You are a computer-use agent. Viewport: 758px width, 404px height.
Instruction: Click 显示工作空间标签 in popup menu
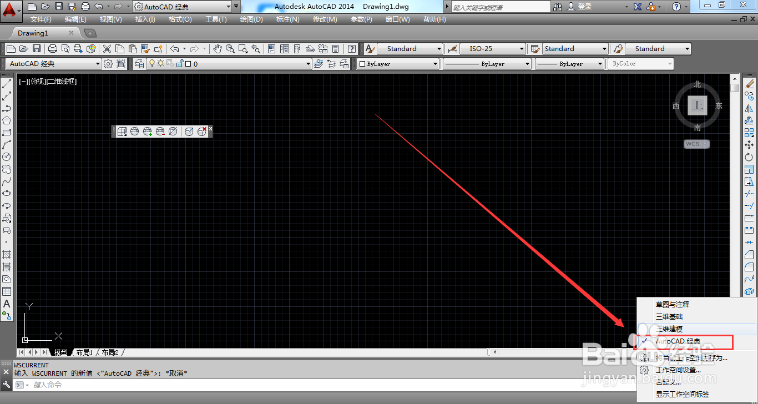(683, 395)
